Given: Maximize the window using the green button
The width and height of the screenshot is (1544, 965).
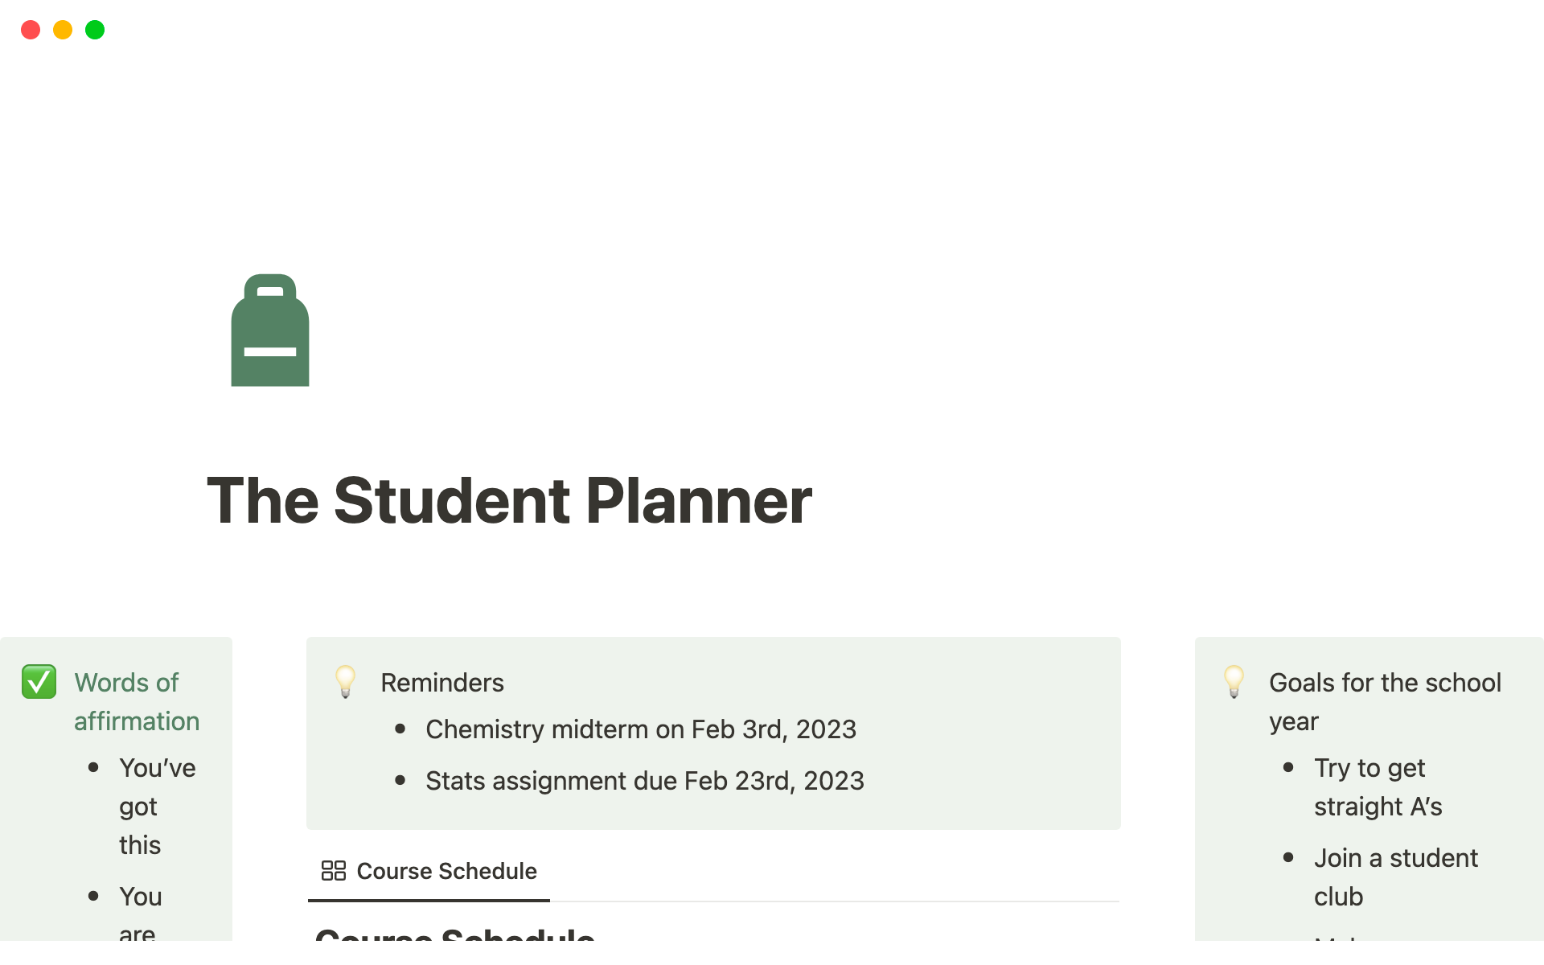Looking at the screenshot, I should pyautogui.click(x=95, y=30).
